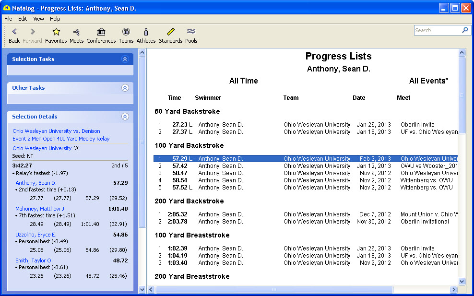This screenshot has width=474, height=296.
Task: Open the Help menu
Action: tap(55, 19)
